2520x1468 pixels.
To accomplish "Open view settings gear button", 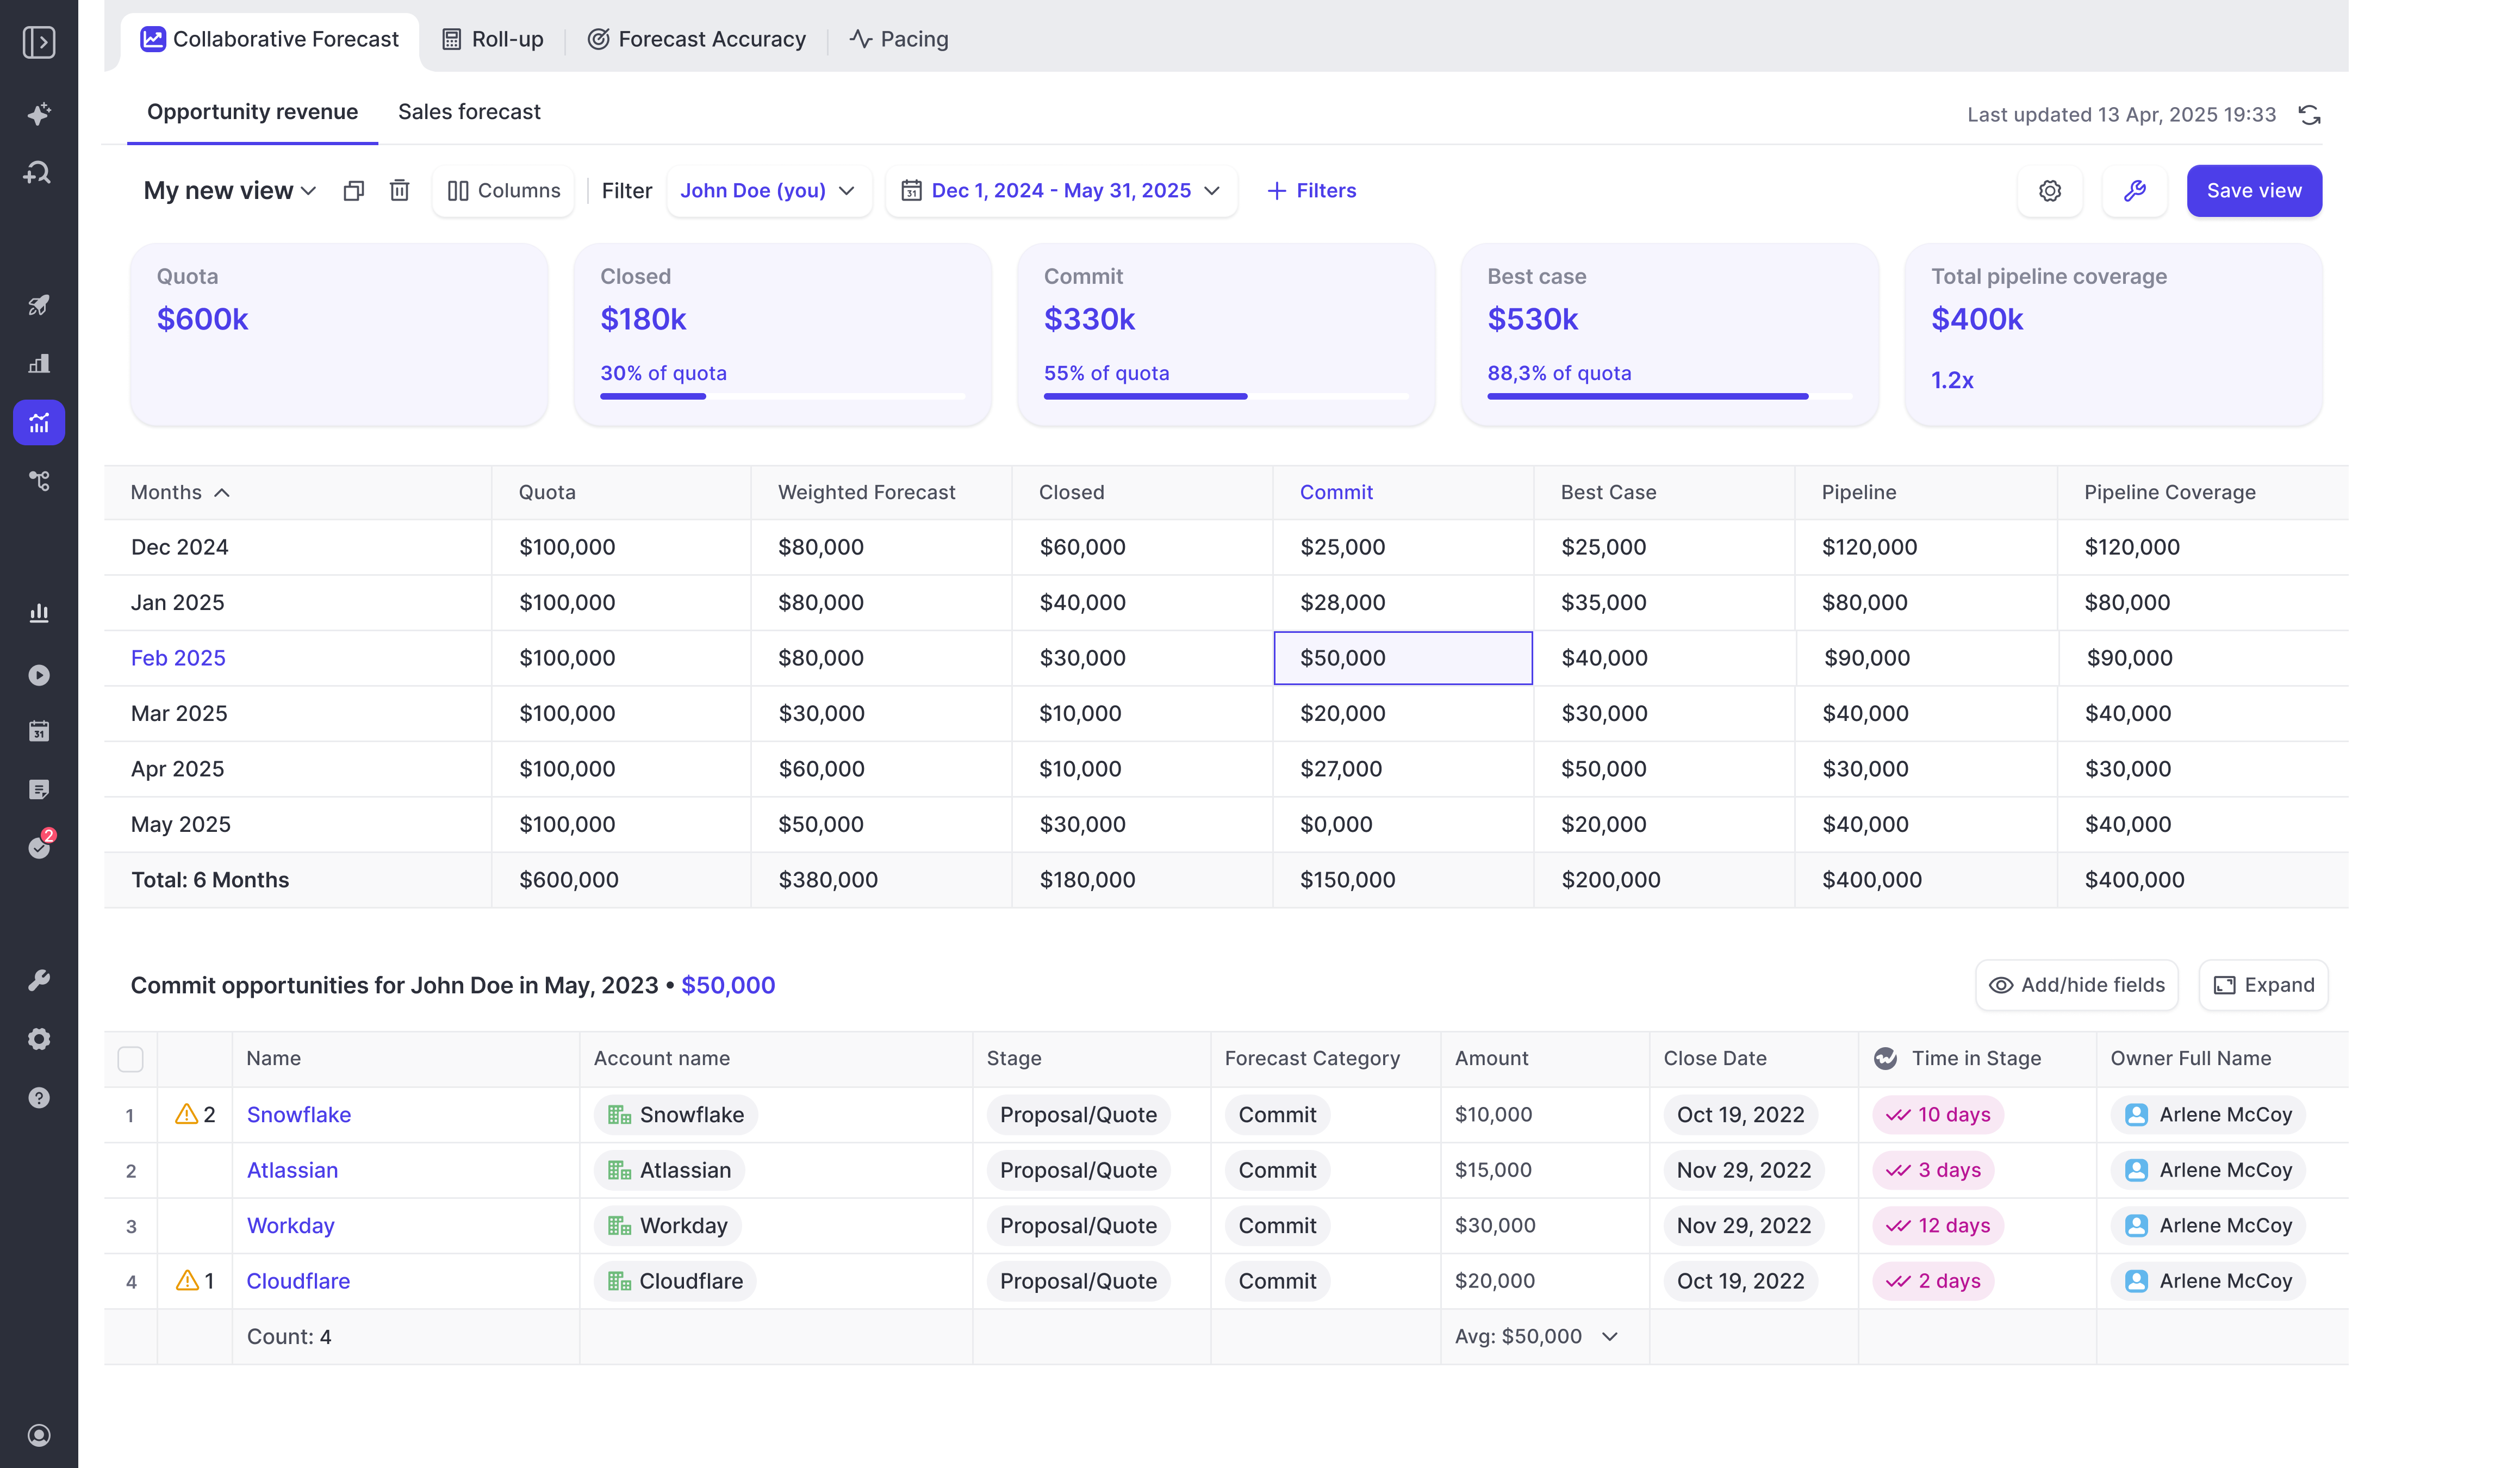I will [2049, 191].
